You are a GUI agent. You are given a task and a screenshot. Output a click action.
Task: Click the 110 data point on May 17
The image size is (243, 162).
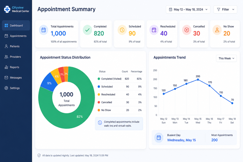(x=221, y=96)
